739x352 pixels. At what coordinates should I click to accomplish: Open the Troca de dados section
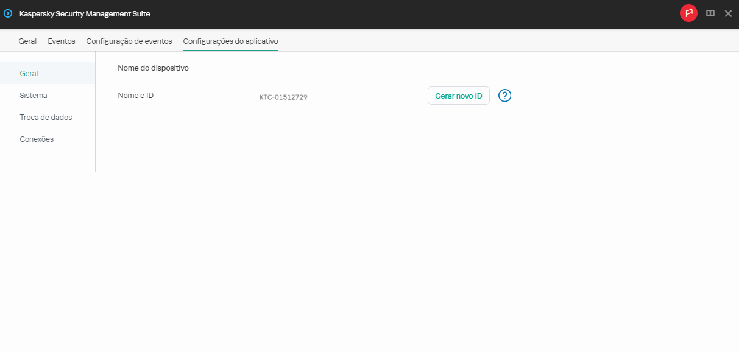tap(46, 117)
